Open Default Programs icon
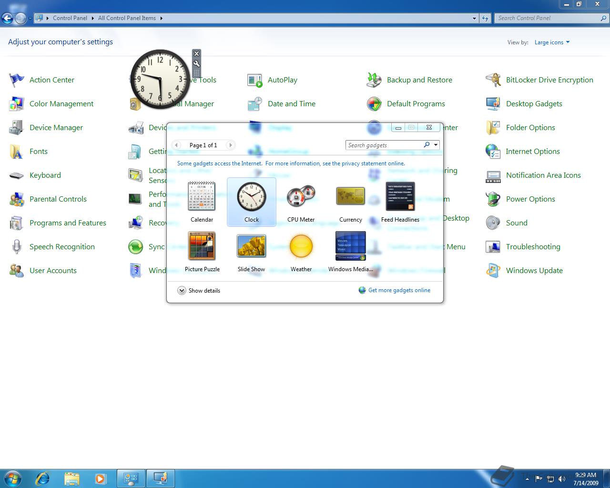Screen dimensions: 610x488 (x=374, y=103)
